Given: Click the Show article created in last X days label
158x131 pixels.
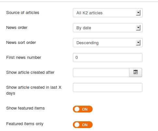Looking at the screenshot, I should click(34, 90).
